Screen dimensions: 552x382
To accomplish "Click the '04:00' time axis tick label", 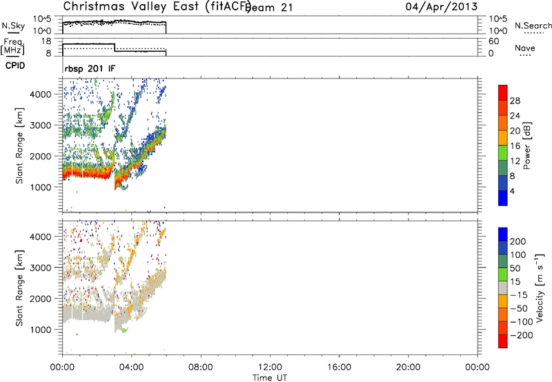I will (x=131, y=368).
